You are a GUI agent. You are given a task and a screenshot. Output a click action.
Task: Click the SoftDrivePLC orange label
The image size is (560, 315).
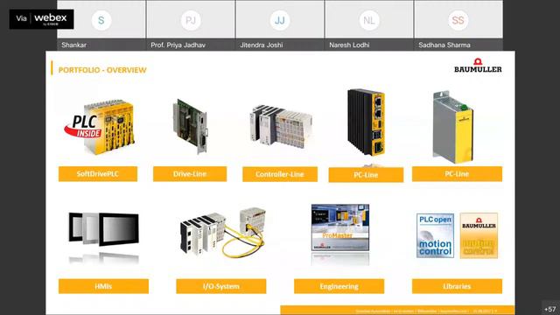(x=98, y=174)
